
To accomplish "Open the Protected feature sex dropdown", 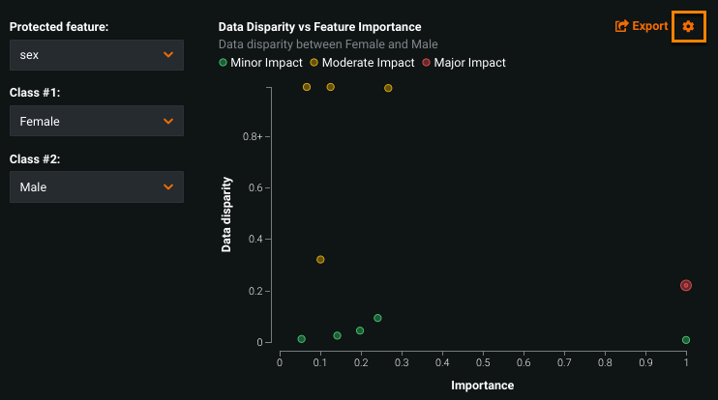I will (x=97, y=55).
